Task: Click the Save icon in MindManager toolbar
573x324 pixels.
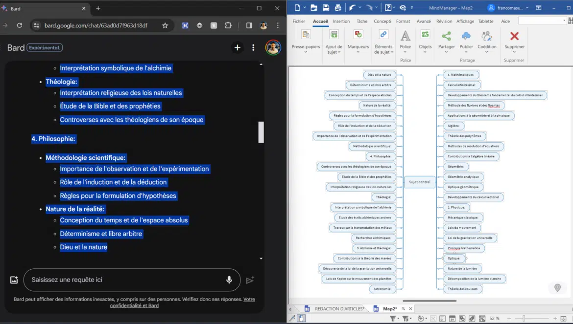Action: (x=326, y=8)
